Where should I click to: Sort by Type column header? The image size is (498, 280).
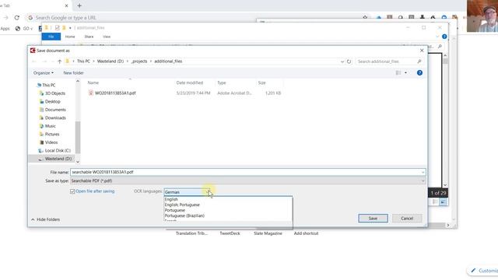click(x=221, y=82)
